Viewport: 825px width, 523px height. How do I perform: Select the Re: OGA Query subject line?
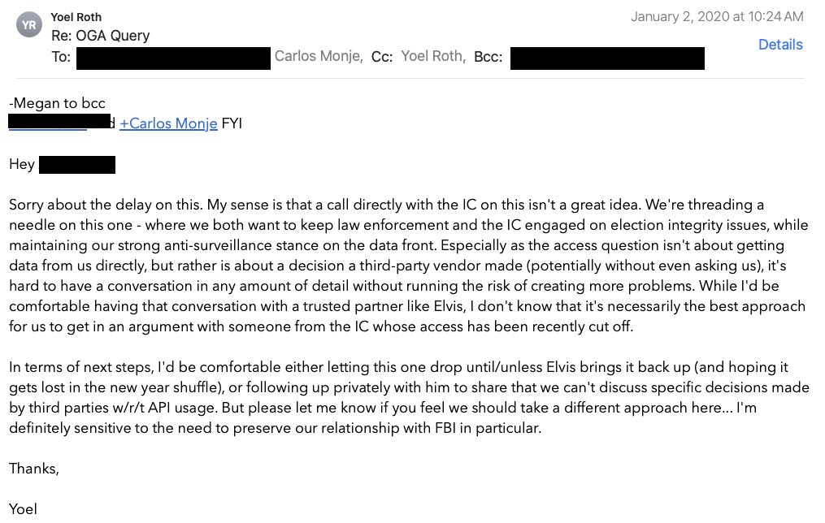tap(100, 36)
